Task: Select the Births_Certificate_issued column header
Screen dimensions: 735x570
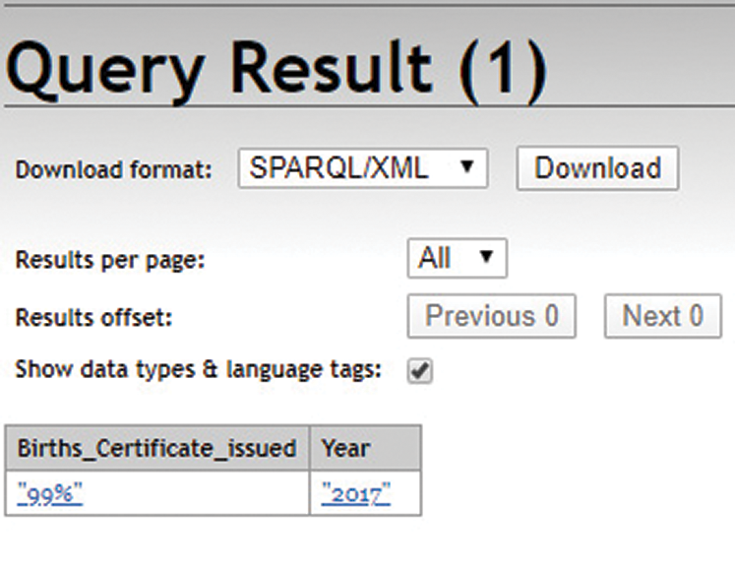Action: (x=157, y=449)
